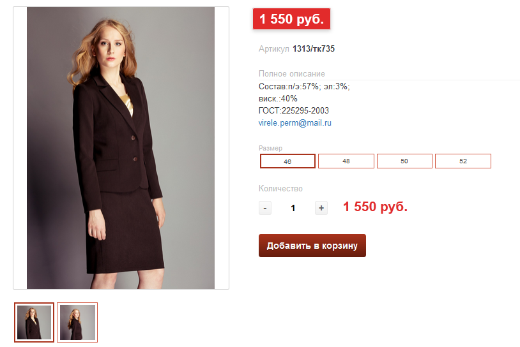Switch size to 52
The image size is (520, 347).
463,161
